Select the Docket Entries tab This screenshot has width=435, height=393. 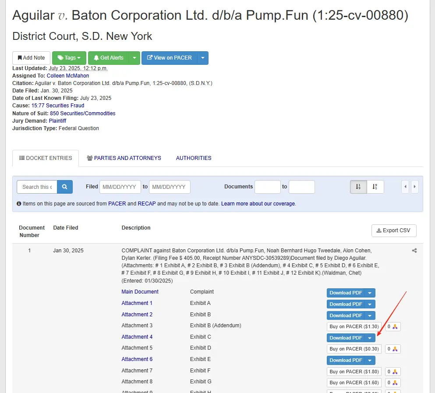tap(46, 158)
